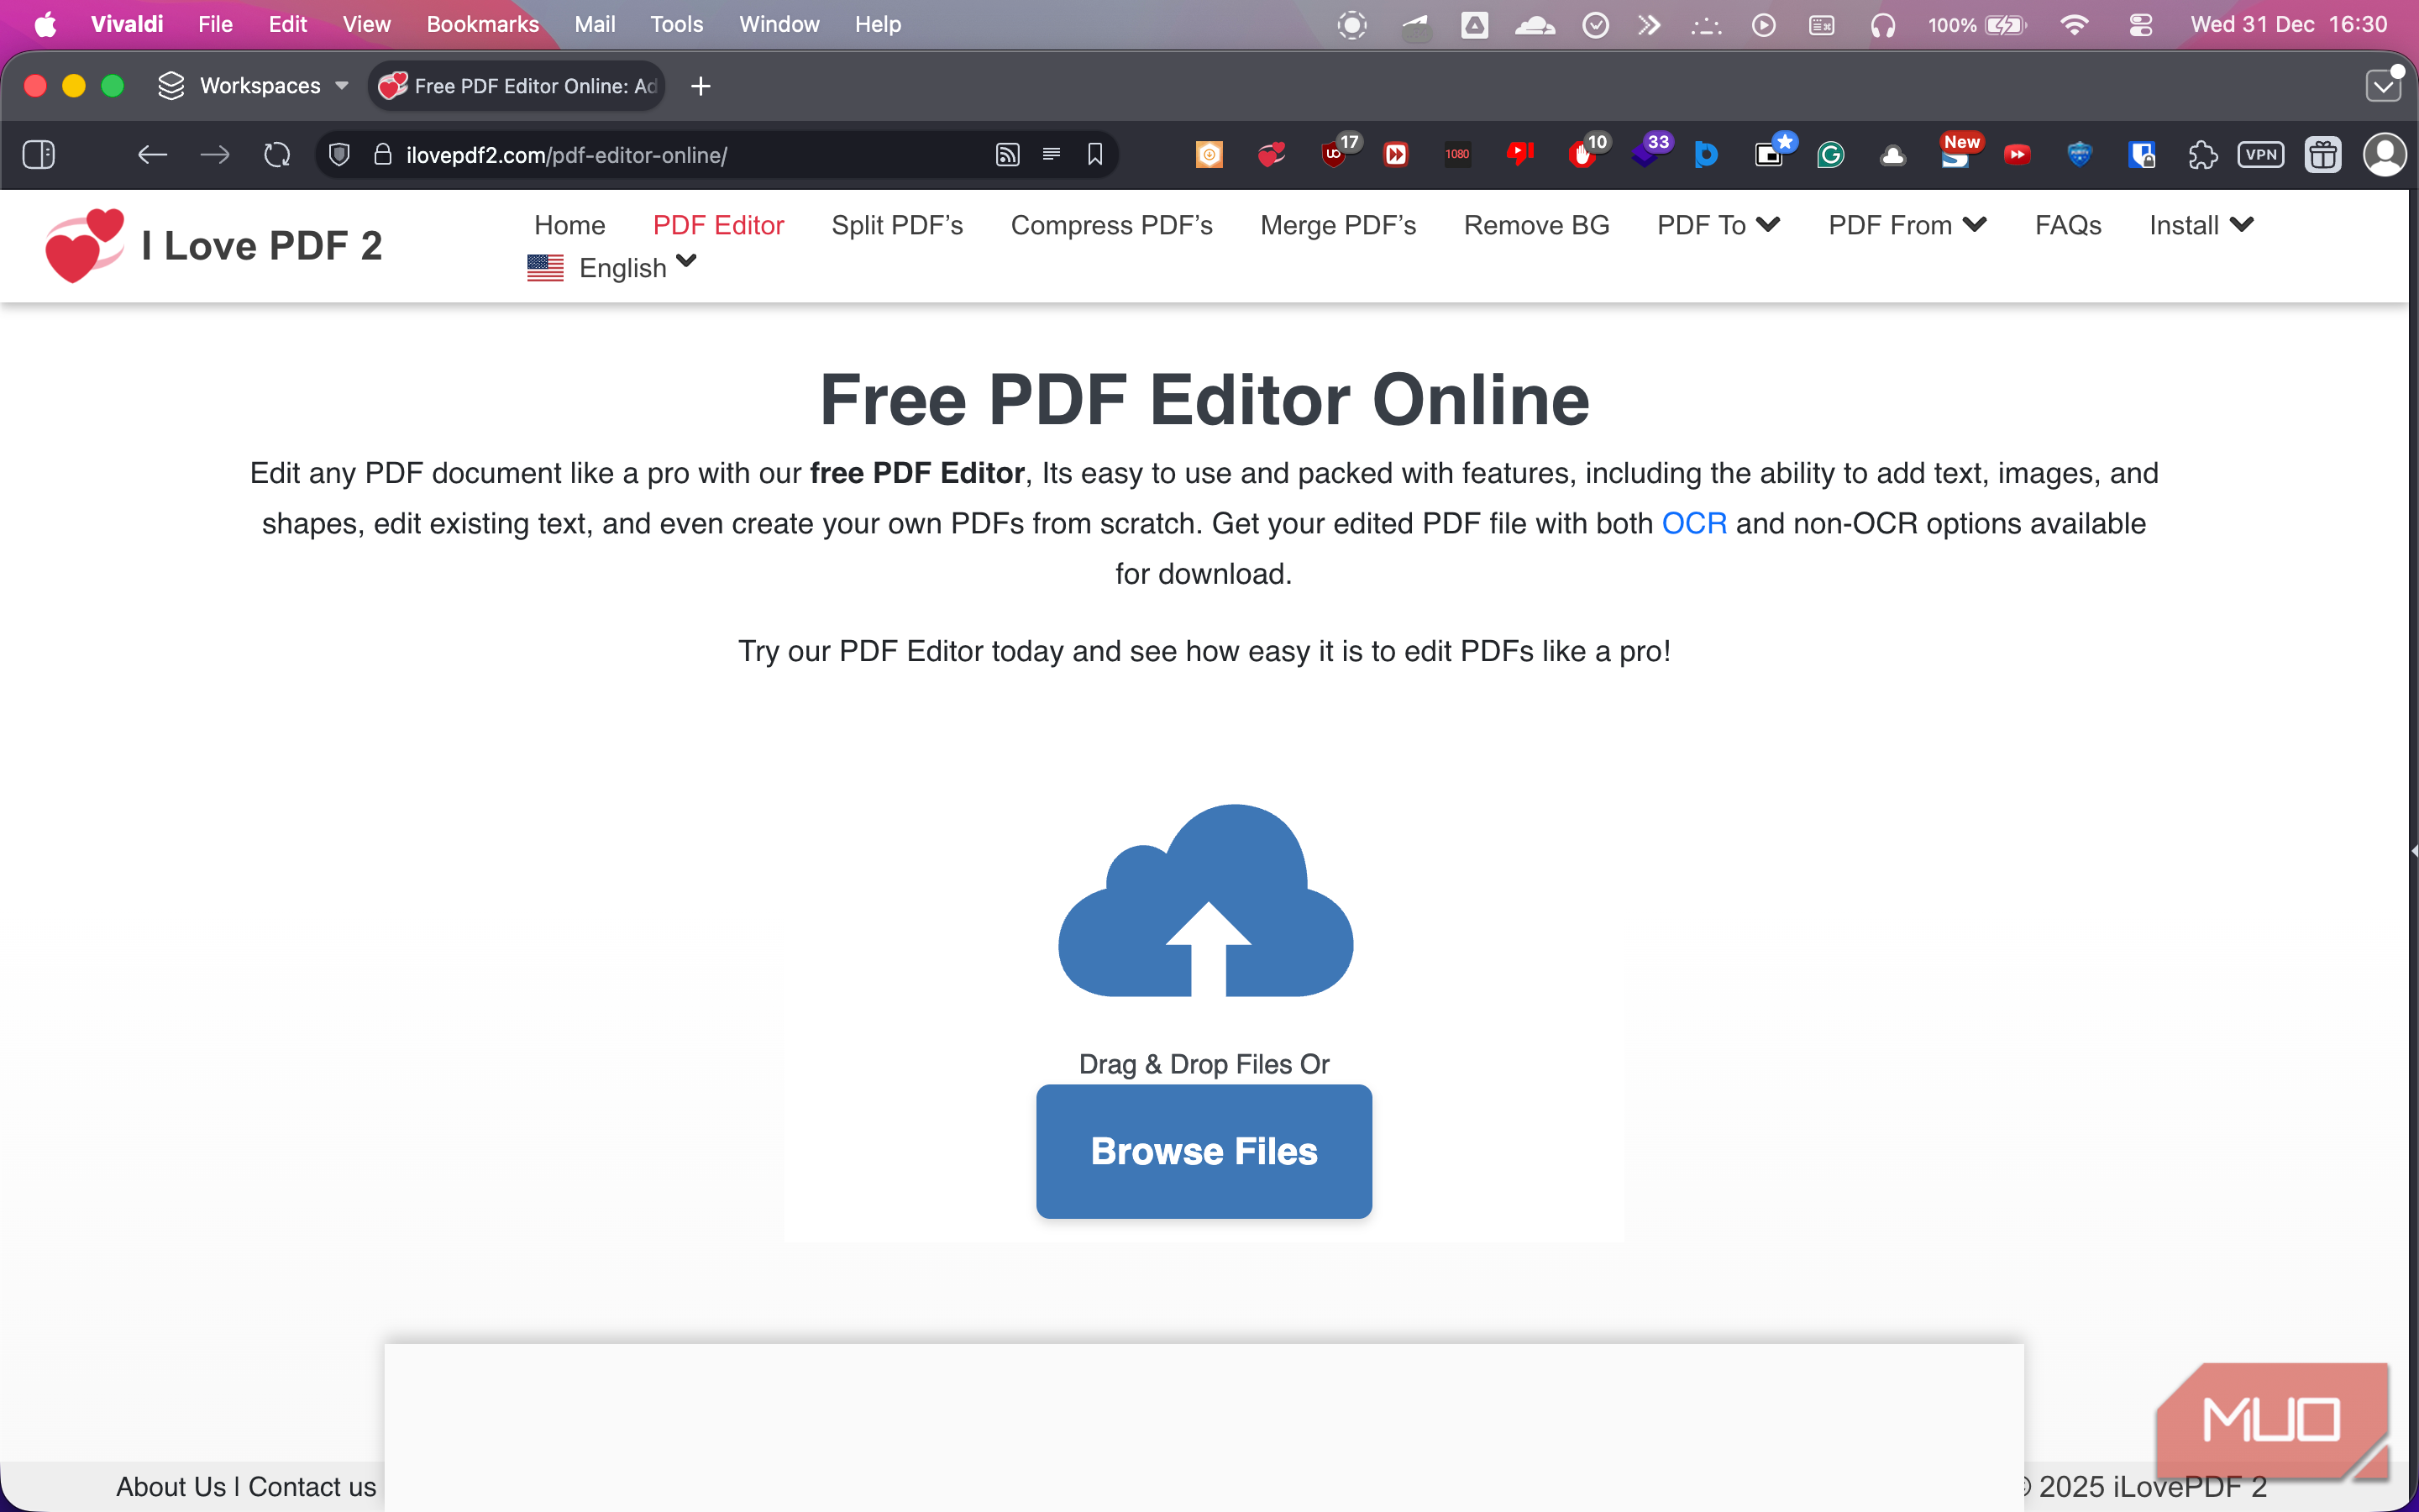Click the cloud upload drop area icon

point(1205,900)
